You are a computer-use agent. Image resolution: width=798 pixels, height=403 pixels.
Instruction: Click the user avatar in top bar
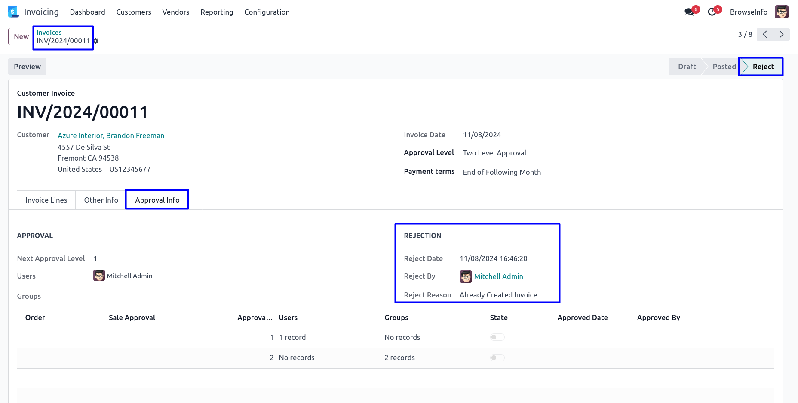[x=781, y=12]
